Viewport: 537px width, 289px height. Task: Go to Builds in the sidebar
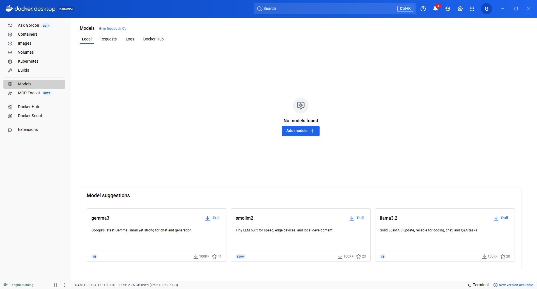[34, 70]
